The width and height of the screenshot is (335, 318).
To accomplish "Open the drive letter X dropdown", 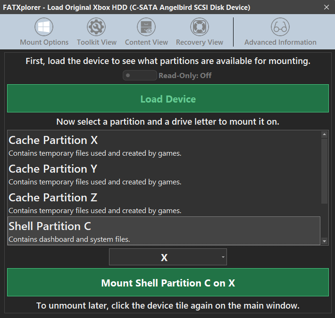I will pyautogui.click(x=164, y=257).
